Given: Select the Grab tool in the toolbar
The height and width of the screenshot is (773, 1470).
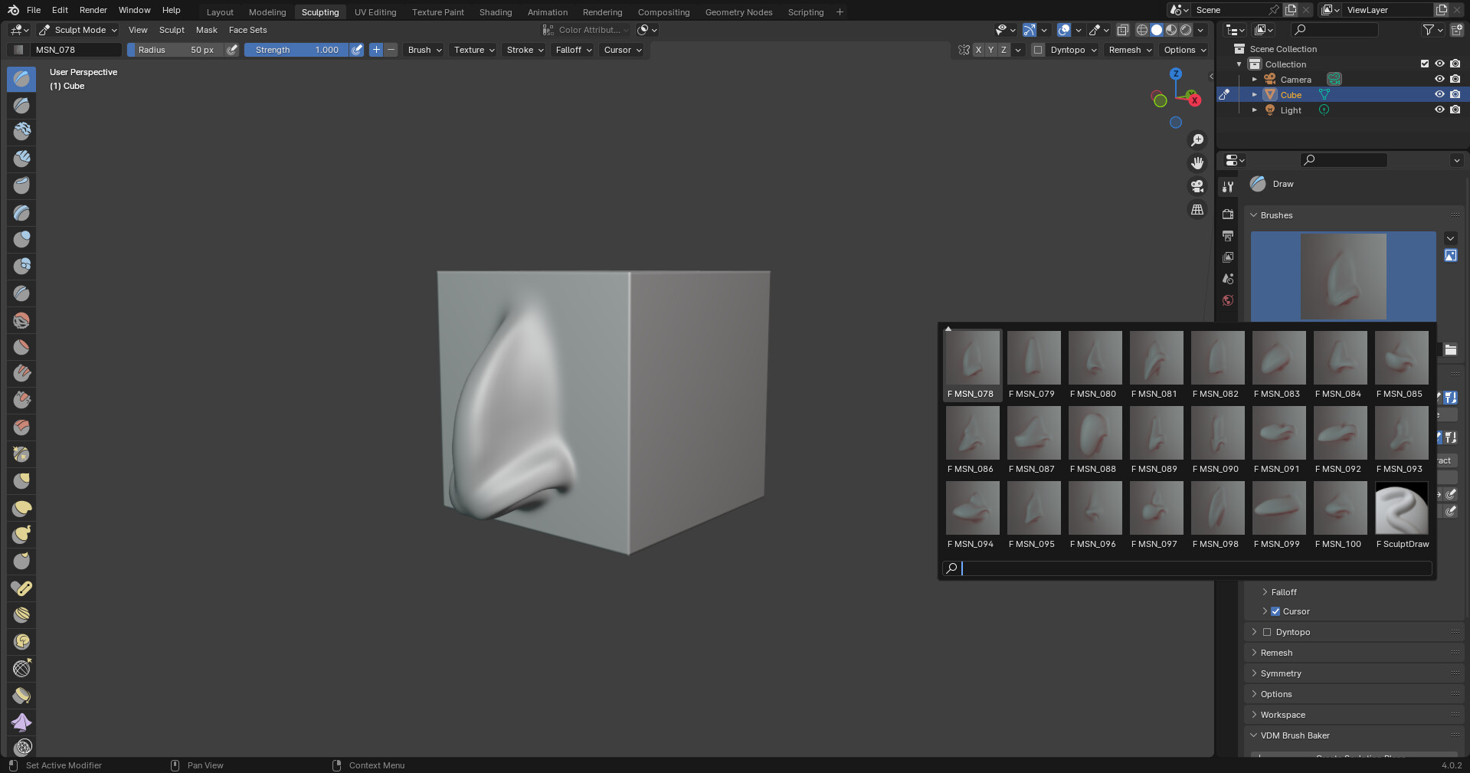Looking at the screenshot, I should (21, 481).
